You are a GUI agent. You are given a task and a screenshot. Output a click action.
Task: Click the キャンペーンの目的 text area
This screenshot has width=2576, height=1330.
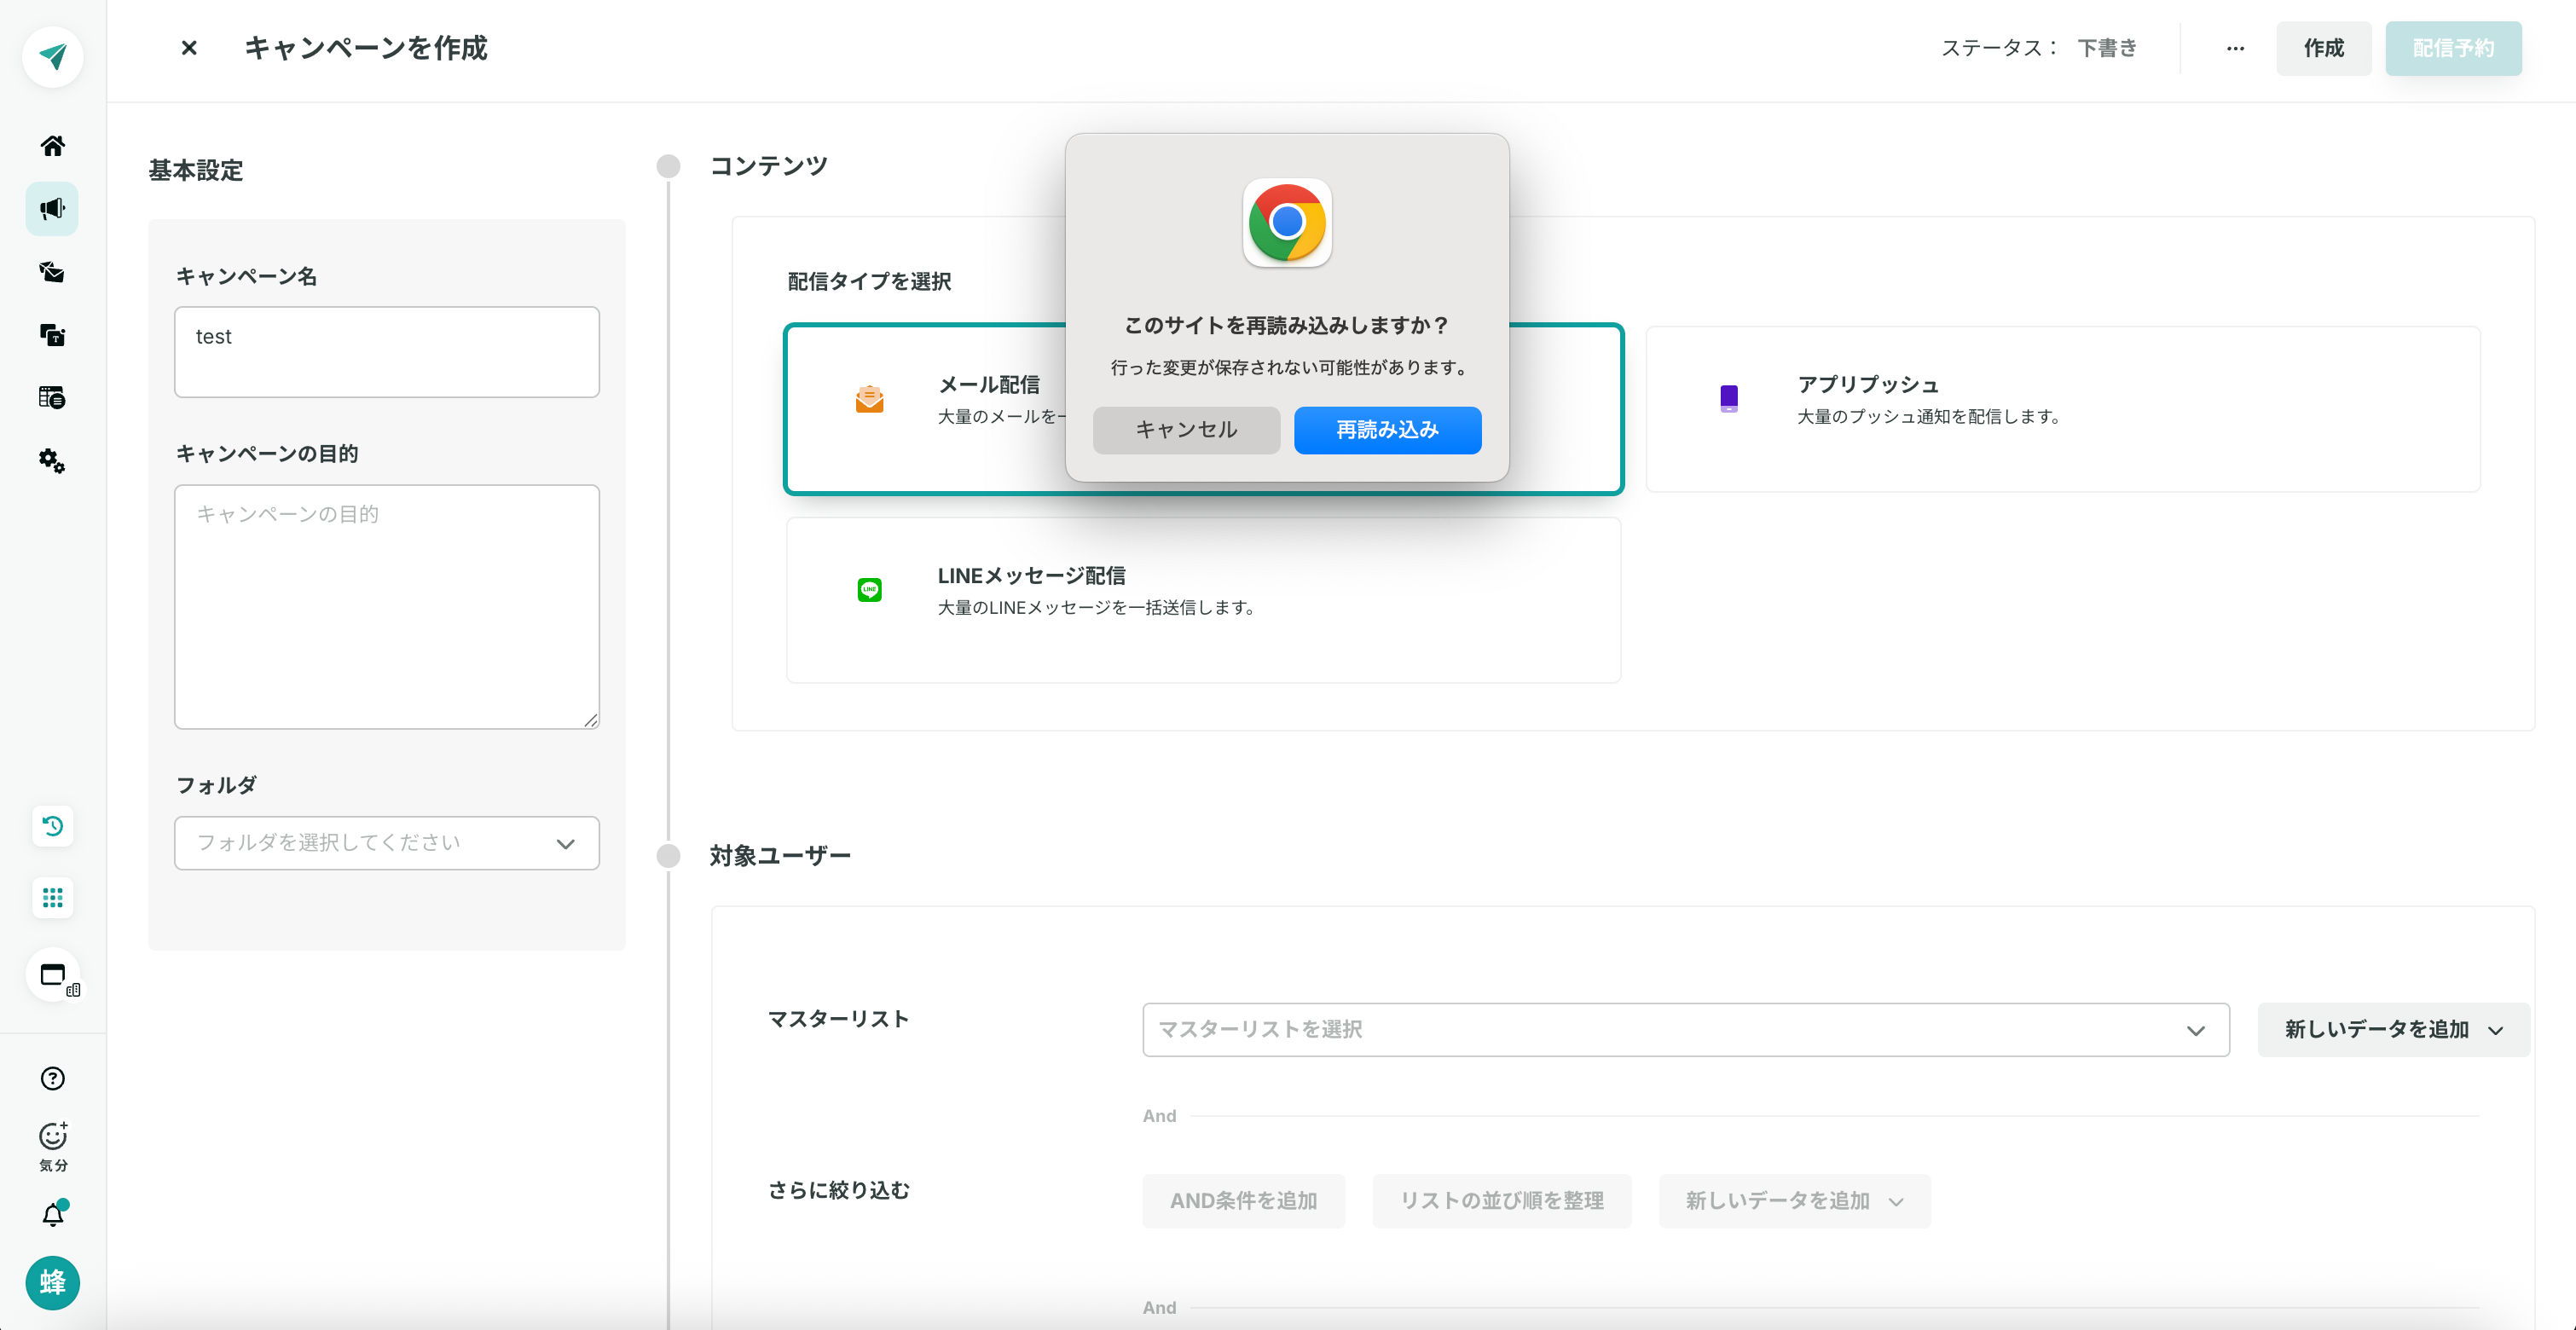386,606
